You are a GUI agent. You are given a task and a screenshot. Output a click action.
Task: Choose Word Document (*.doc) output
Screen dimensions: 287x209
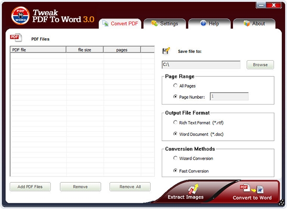(x=175, y=134)
